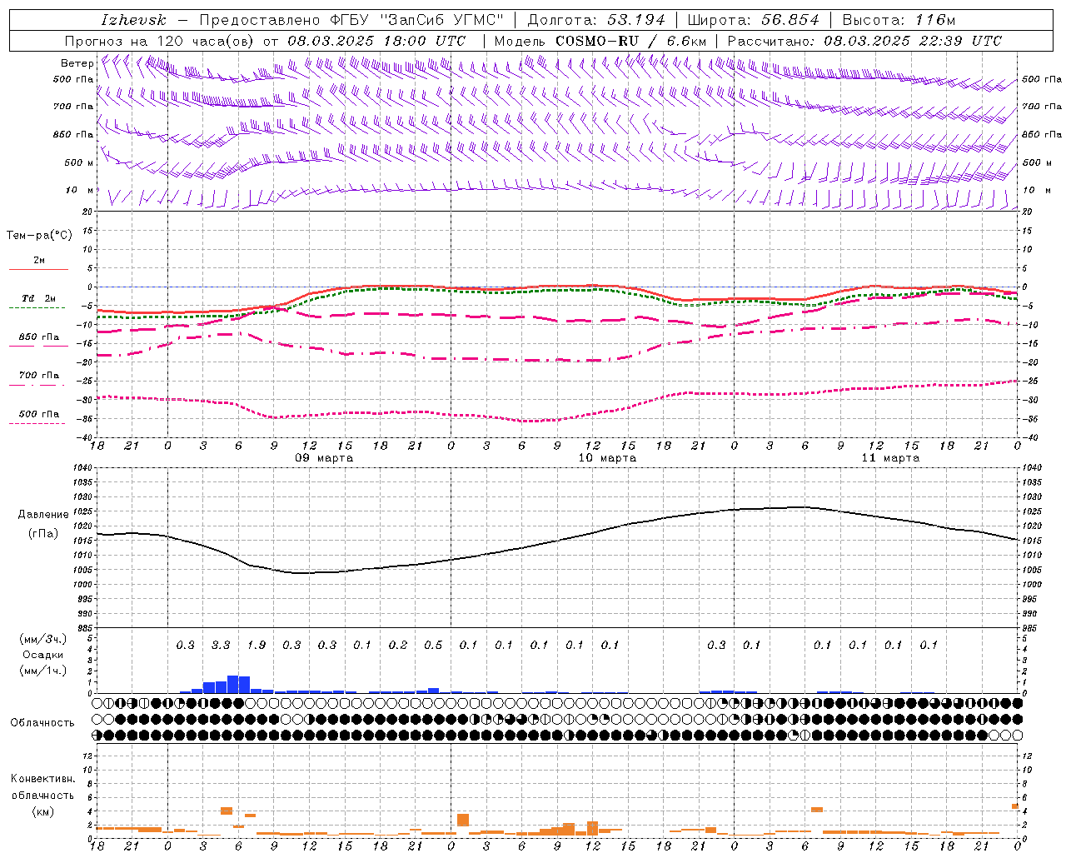Click the 'Облачность' cloud cover label
Screen dimensions: 1066x853
coord(42,723)
